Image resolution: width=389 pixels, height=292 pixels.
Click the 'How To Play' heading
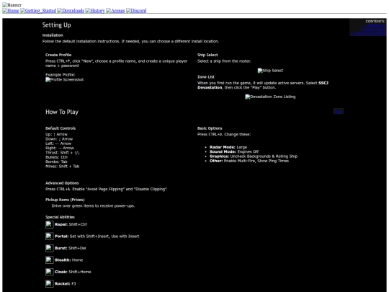click(62, 112)
